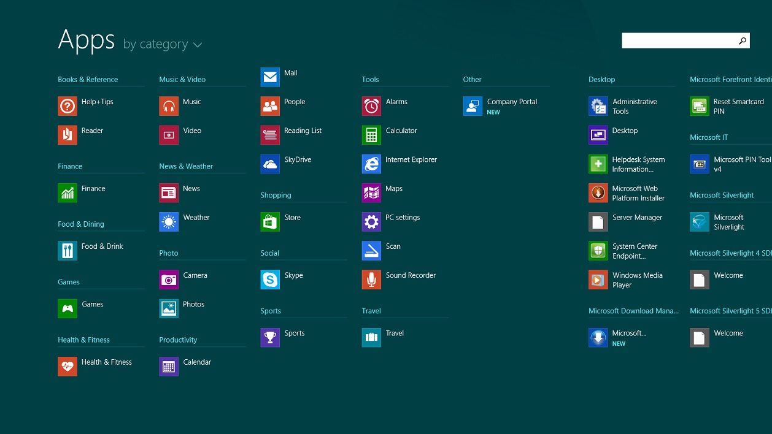Launch the System Center Endpoint icon
This screenshot has width=772, height=434.
tap(598, 251)
